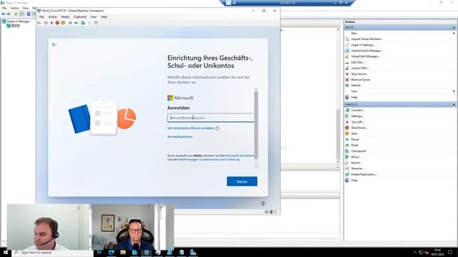The width and height of the screenshot is (458, 257).
Task: Click Stop Service in Actions pane
Action: coord(359,74)
